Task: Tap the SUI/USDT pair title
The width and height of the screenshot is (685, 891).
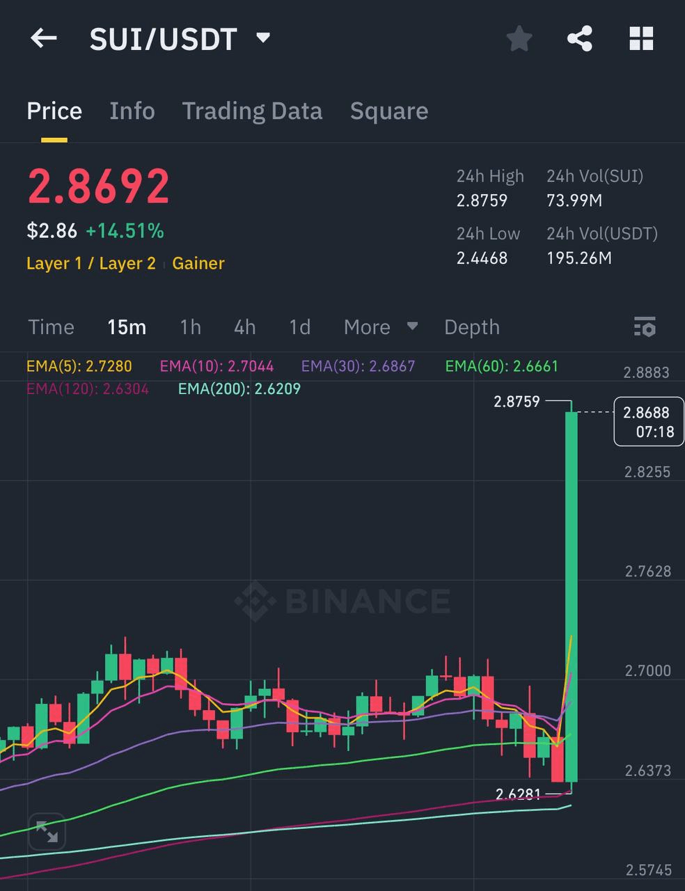Action: pyautogui.click(x=164, y=39)
